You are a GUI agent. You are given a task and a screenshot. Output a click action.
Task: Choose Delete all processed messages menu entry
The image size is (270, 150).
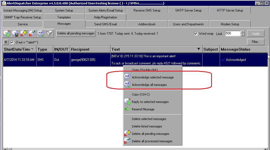pos(153,141)
